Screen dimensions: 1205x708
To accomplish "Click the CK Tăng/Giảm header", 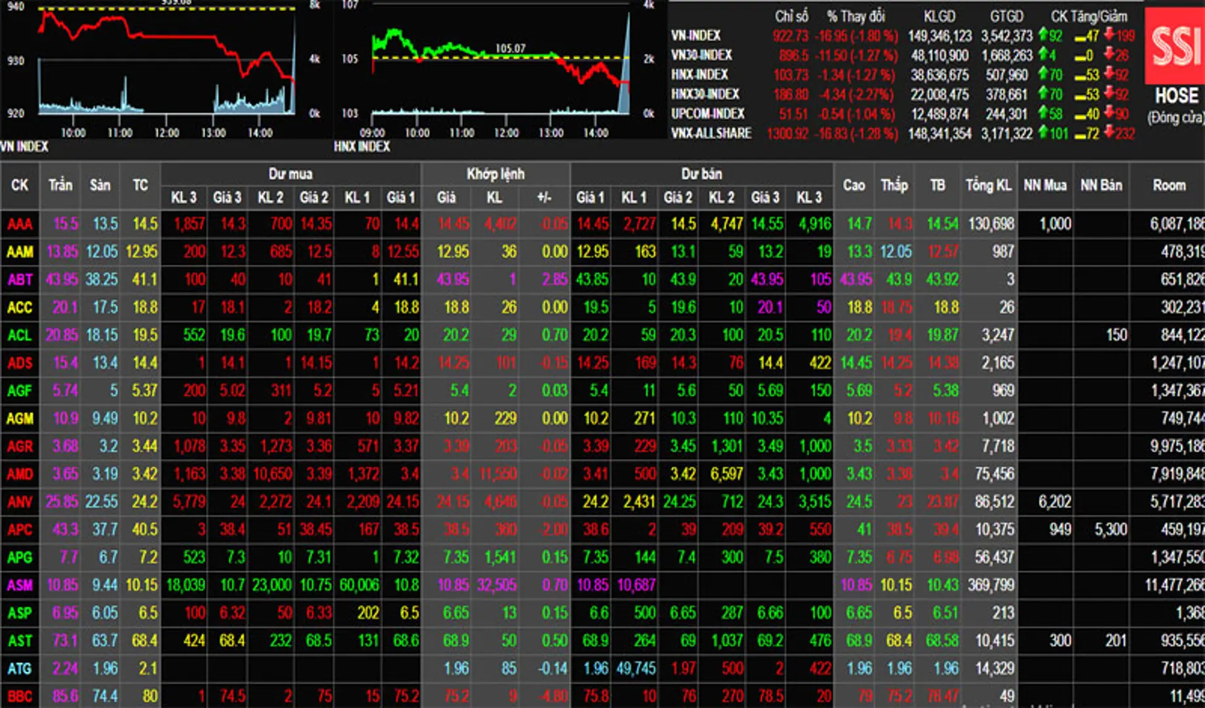I will point(1089,16).
